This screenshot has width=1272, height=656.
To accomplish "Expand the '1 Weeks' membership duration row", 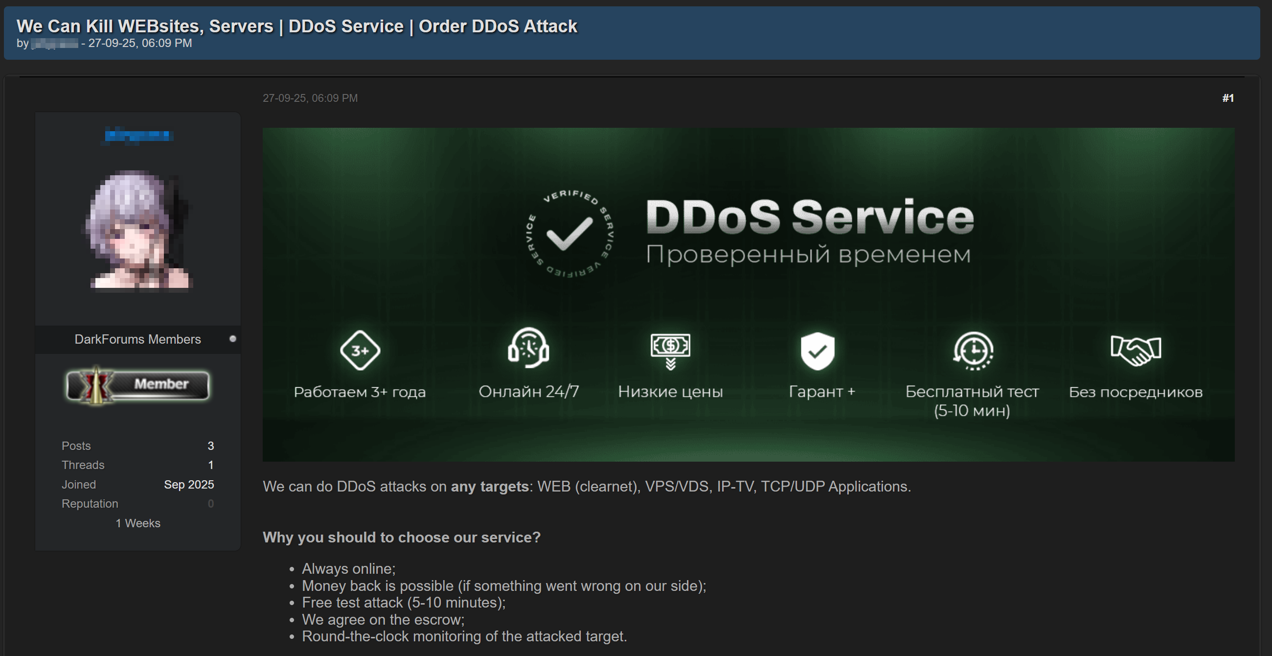I will tap(138, 523).
